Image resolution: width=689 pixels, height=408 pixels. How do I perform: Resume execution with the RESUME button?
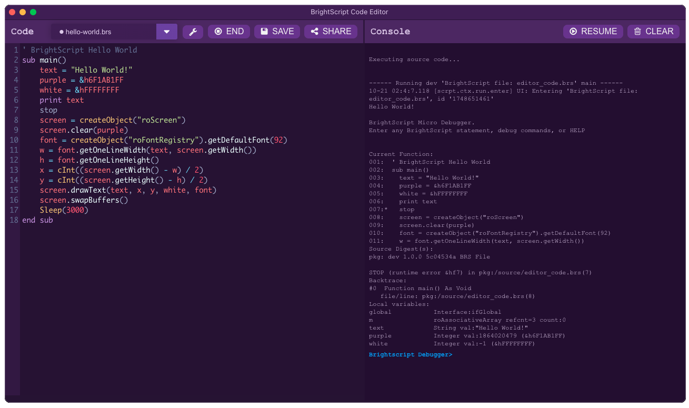[593, 32]
